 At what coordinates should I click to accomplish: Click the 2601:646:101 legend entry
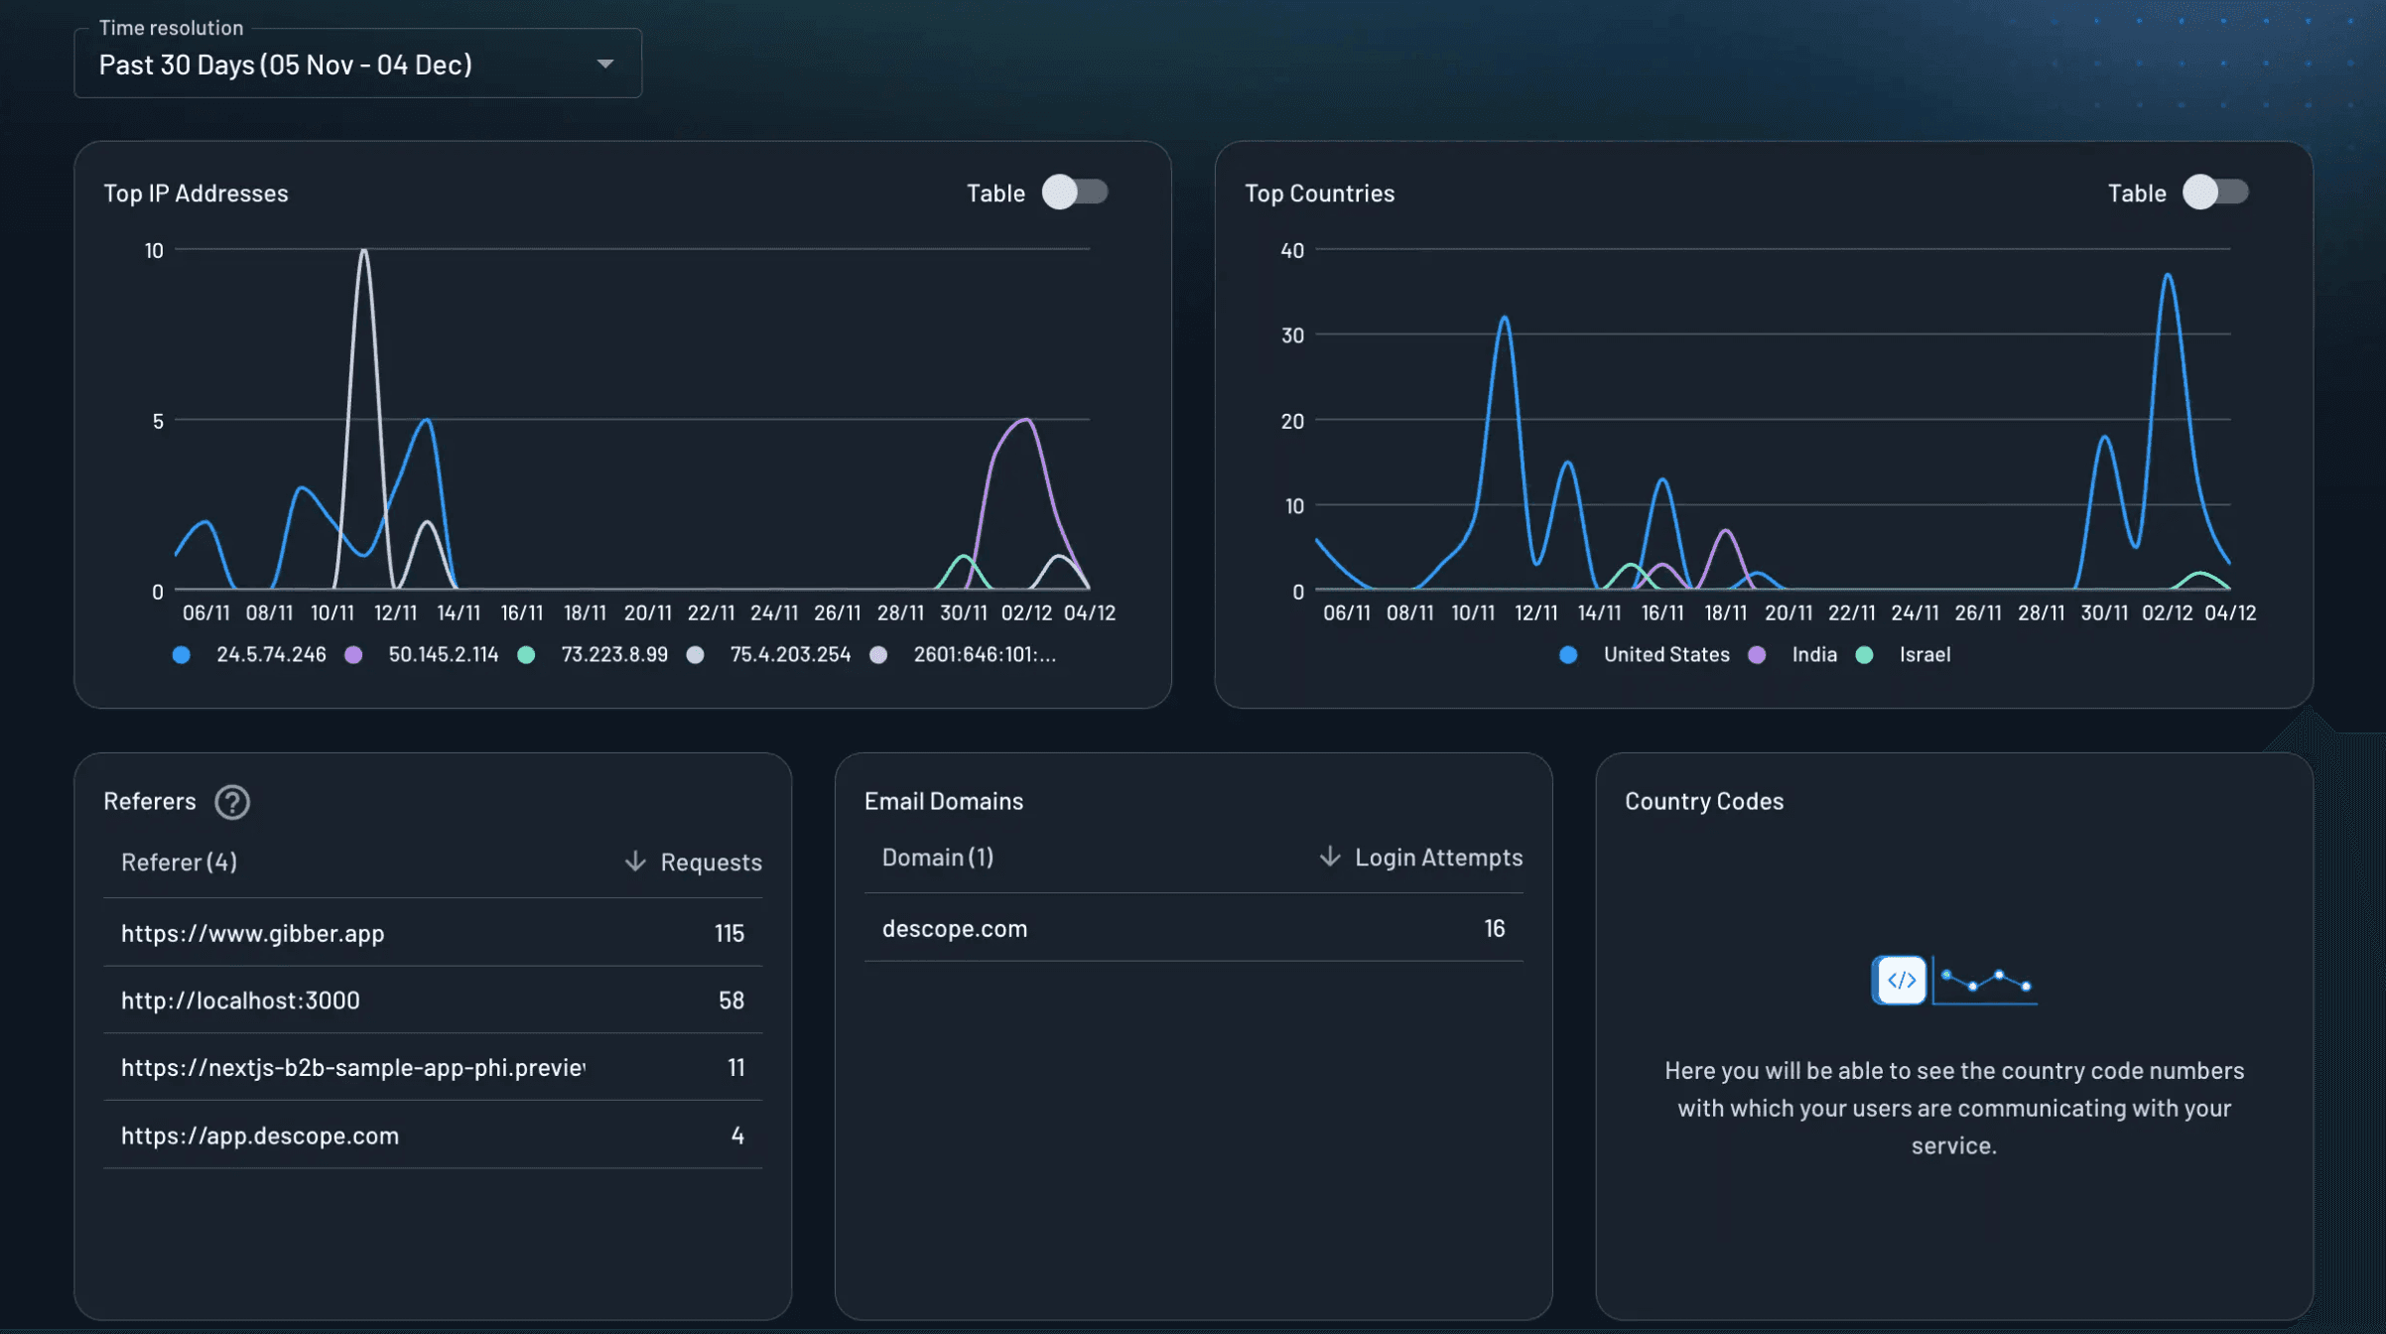click(877, 654)
